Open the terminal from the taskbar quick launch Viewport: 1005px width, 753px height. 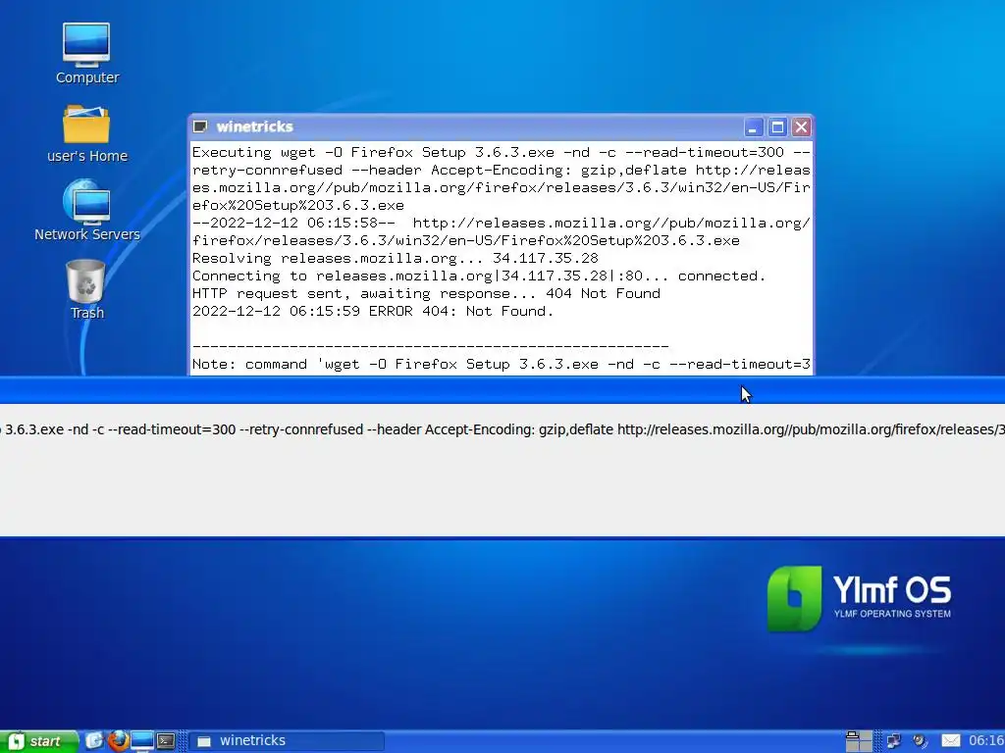(166, 741)
